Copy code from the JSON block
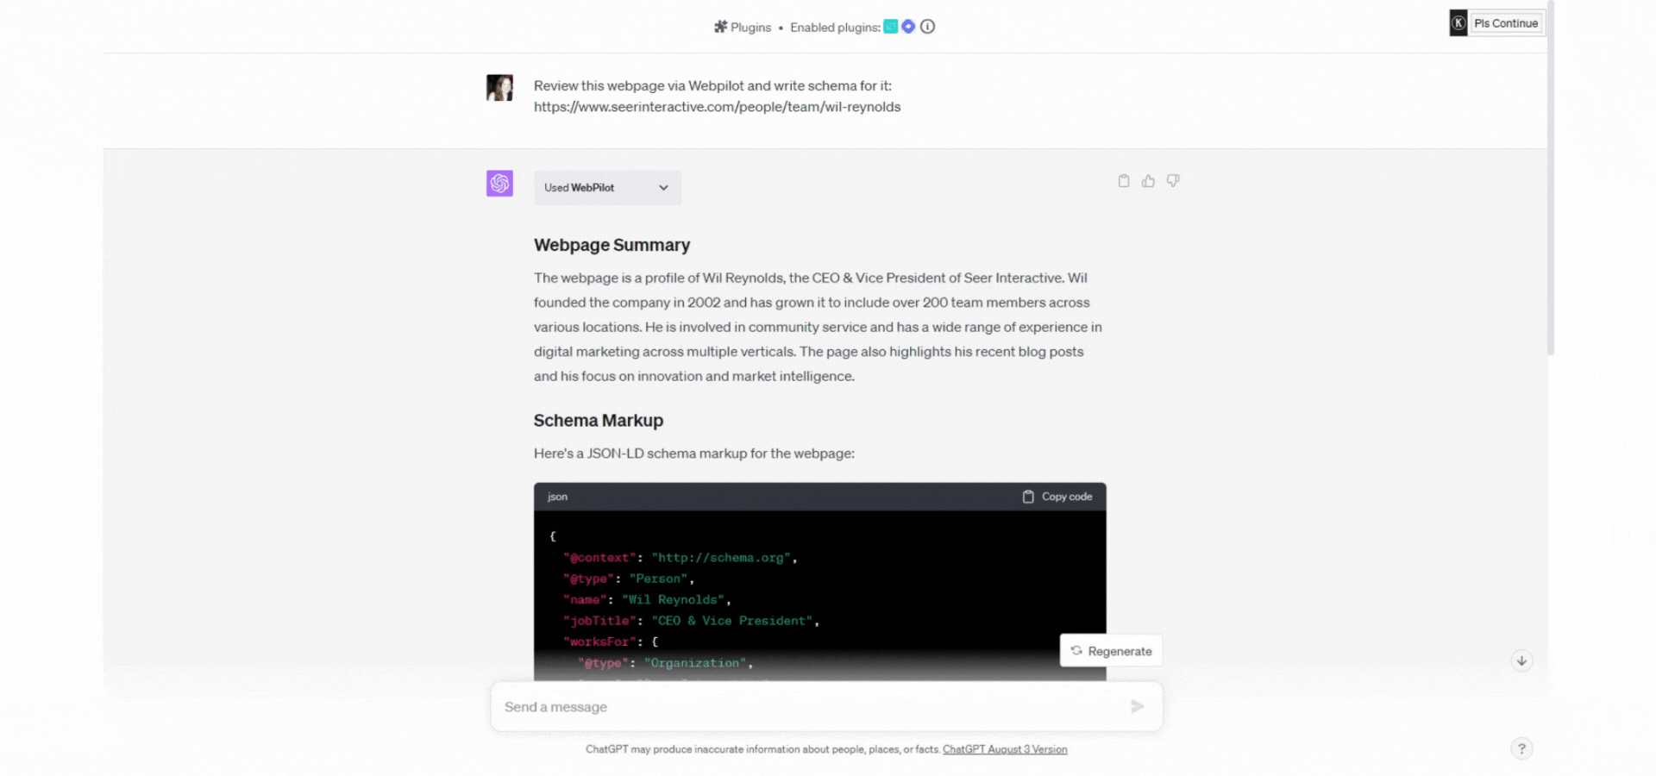Viewport: 1656px width, 776px height. [x=1057, y=497]
